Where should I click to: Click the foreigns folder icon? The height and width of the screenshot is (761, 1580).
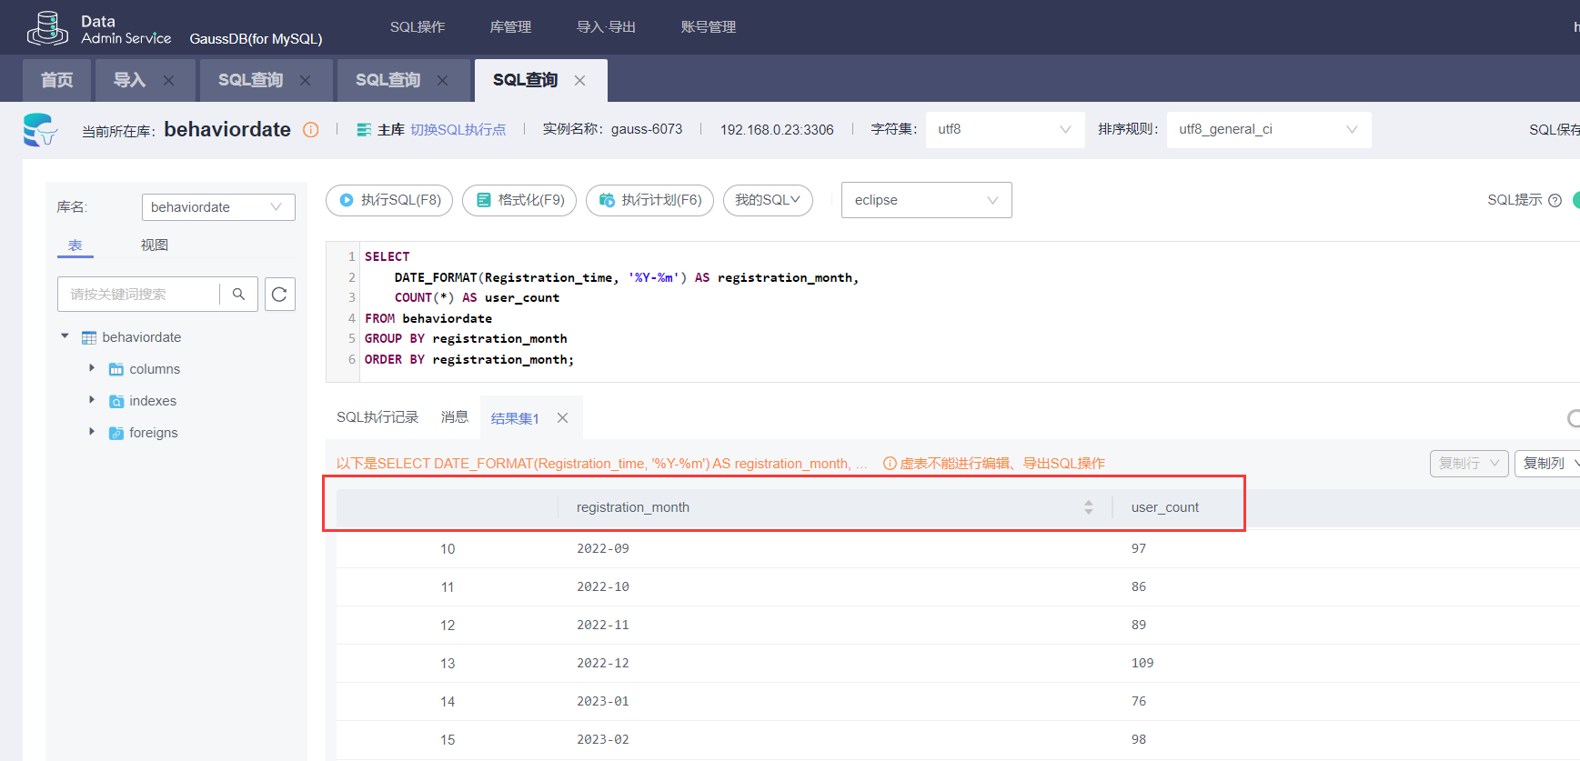tap(116, 433)
